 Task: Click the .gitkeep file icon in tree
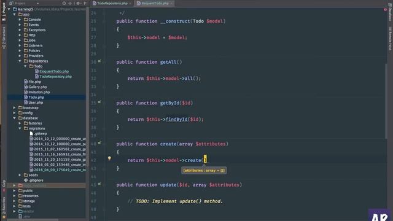coord(31,134)
